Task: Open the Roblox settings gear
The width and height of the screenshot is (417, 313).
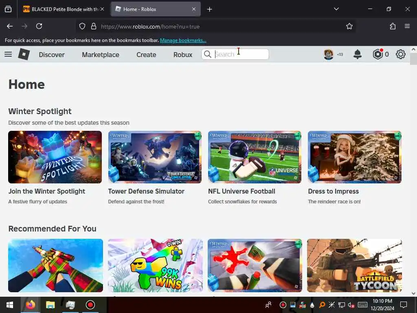Action: tap(401, 54)
